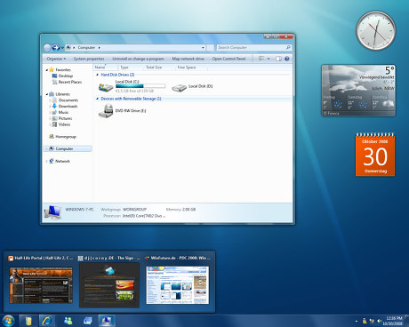Open the Windows Live Messenger taskbar icon

coord(68,321)
